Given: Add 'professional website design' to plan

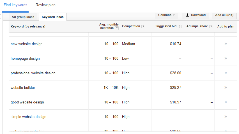Looking at the screenshot, I should pyautogui.click(x=226, y=73).
